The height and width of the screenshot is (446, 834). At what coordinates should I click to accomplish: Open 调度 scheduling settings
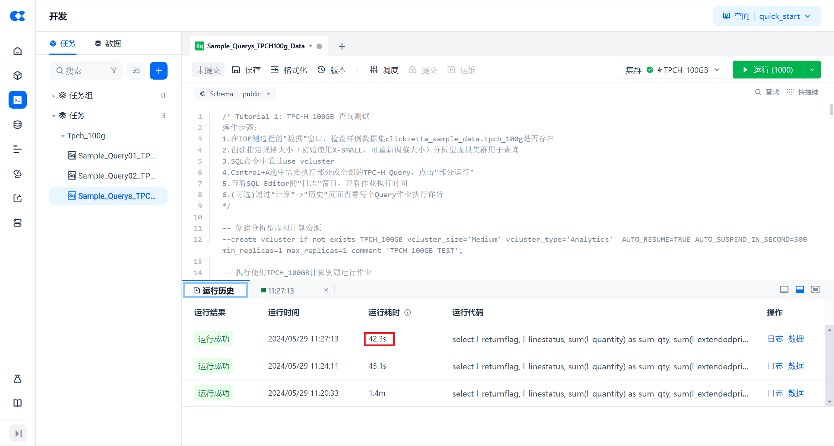click(x=384, y=70)
